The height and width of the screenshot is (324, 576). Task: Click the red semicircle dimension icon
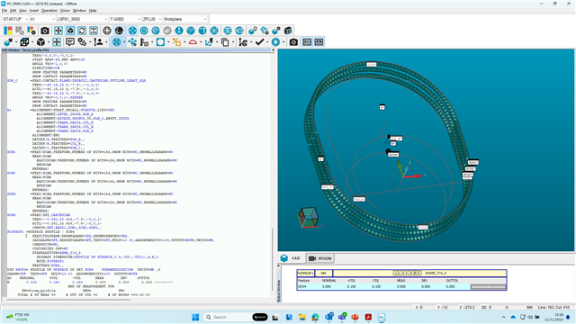[193, 42]
